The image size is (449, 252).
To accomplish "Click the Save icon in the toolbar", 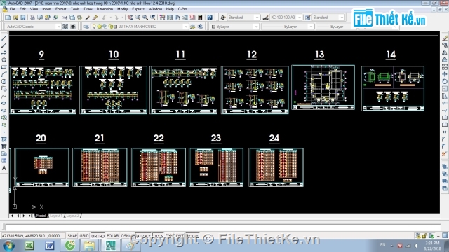I will [x=23, y=17].
